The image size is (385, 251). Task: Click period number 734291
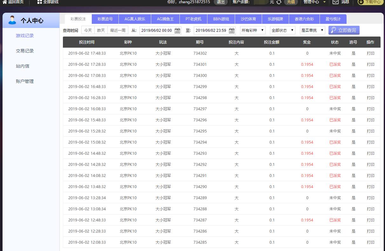pyautogui.click(x=200, y=176)
